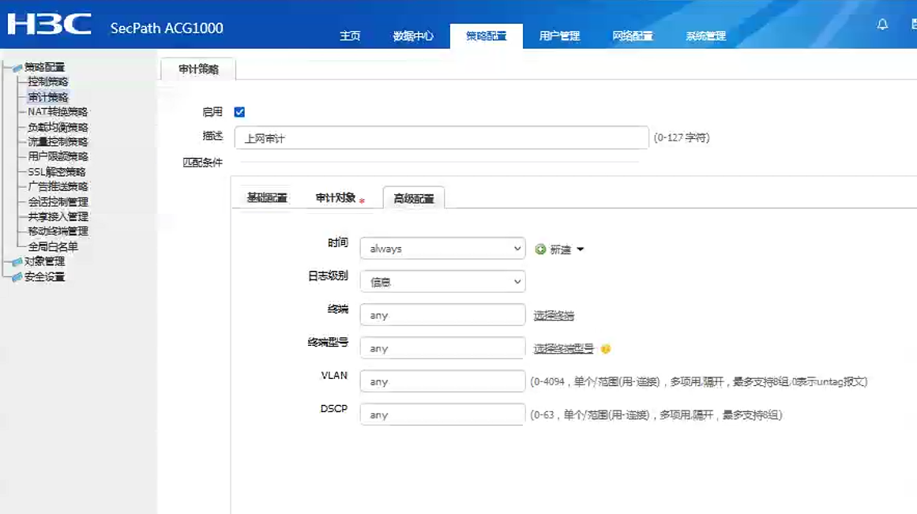Open 流量控制策略 in the sidebar

click(58, 141)
